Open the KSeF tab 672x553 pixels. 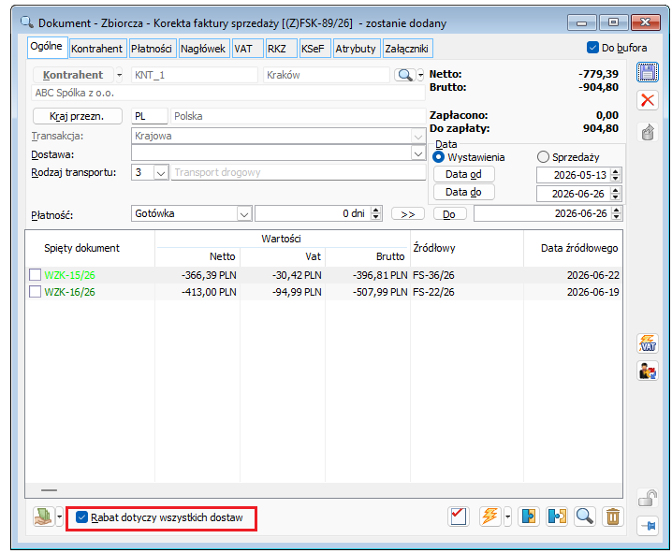[313, 49]
